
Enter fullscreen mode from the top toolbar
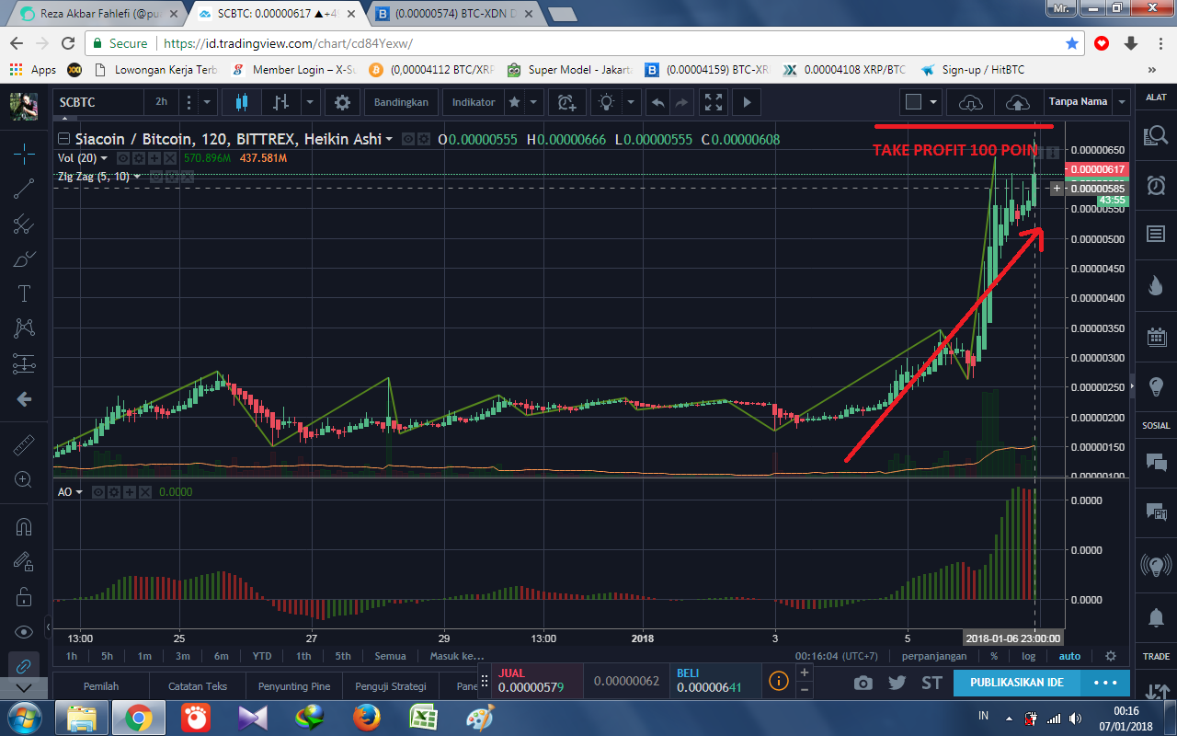point(712,102)
